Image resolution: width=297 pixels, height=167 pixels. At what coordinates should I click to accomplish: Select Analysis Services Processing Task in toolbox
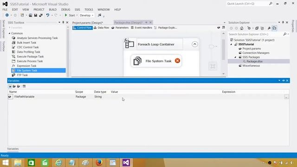point(37,38)
